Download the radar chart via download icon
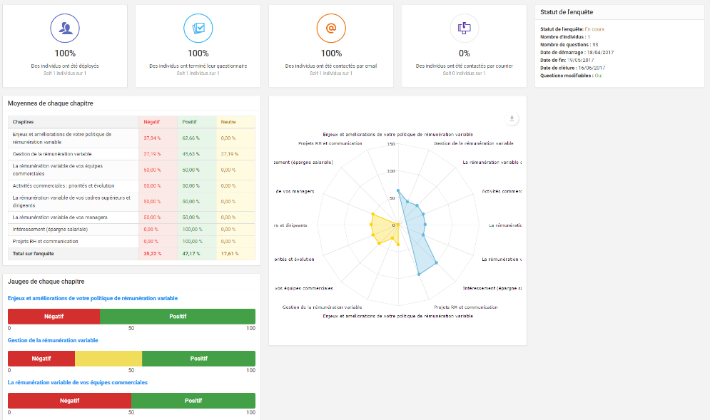The image size is (710, 420). tap(511, 119)
